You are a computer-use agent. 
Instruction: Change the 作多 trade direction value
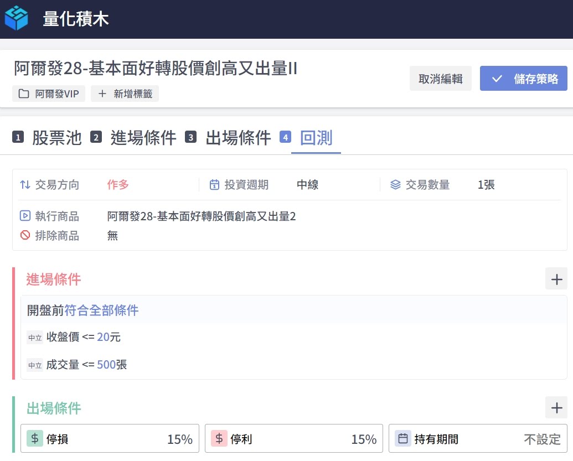[118, 185]
